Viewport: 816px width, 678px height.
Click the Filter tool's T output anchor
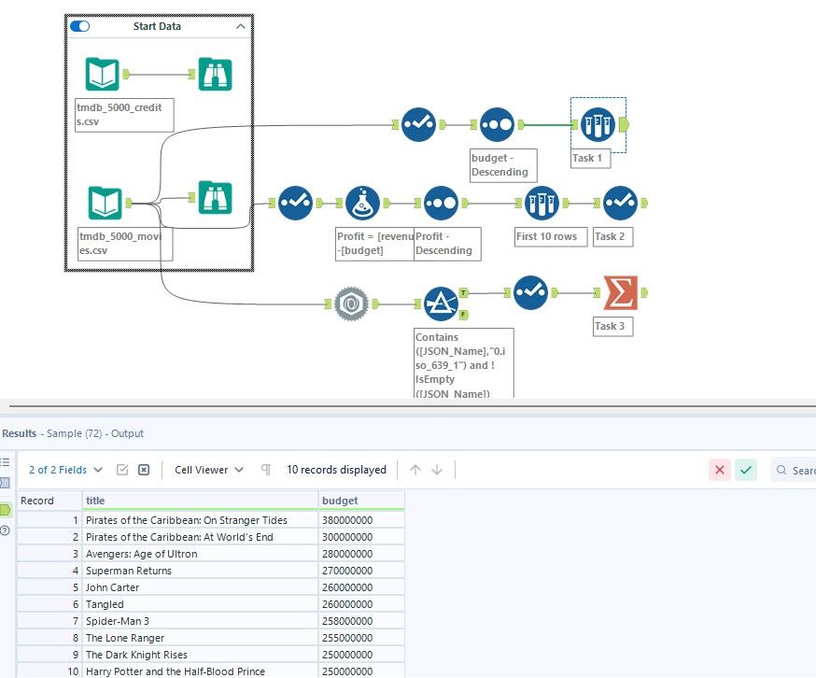click(464, 292)
